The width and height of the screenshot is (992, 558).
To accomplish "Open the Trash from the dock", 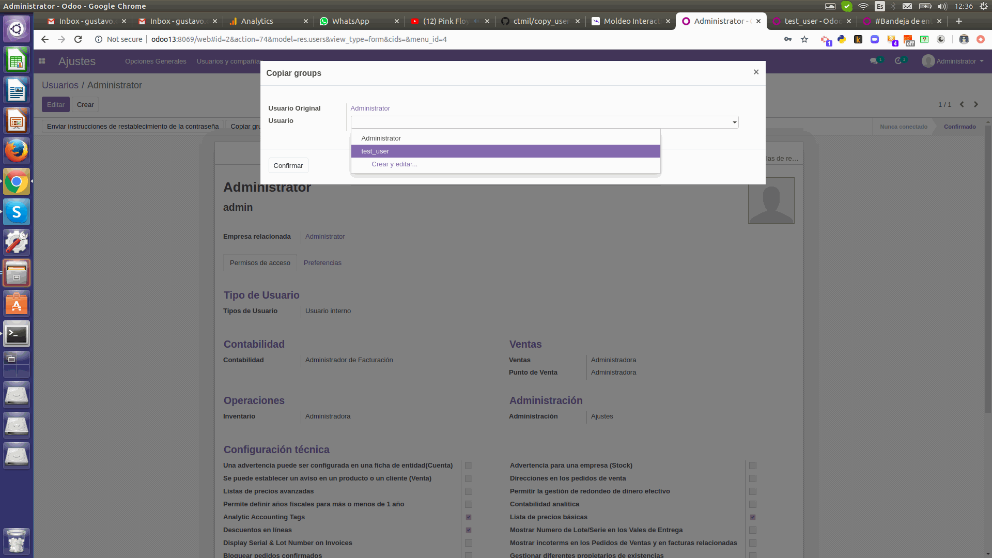I will pyautogui.click(x=17, y=541).
